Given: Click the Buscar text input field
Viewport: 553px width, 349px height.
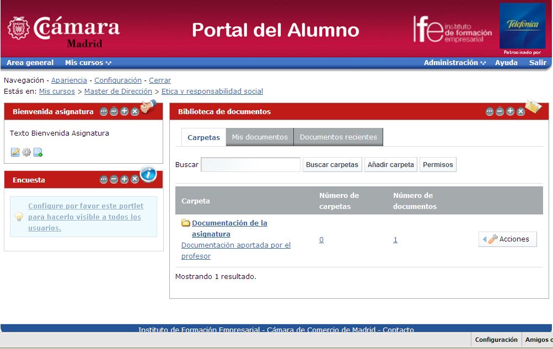Looking at the screenshot, I should click(250, 165).
